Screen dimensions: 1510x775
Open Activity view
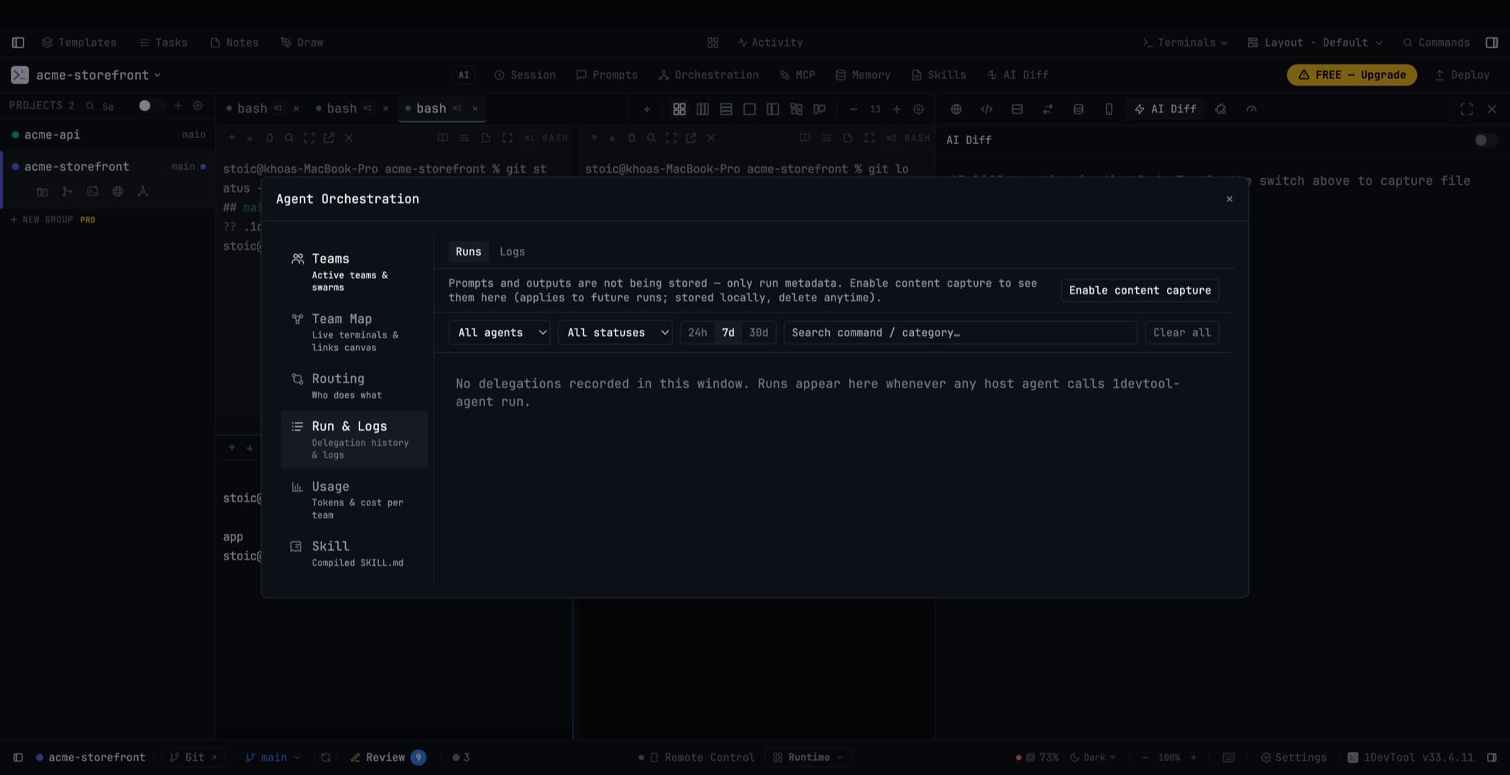pyautogui.click(x=770, y=42)
